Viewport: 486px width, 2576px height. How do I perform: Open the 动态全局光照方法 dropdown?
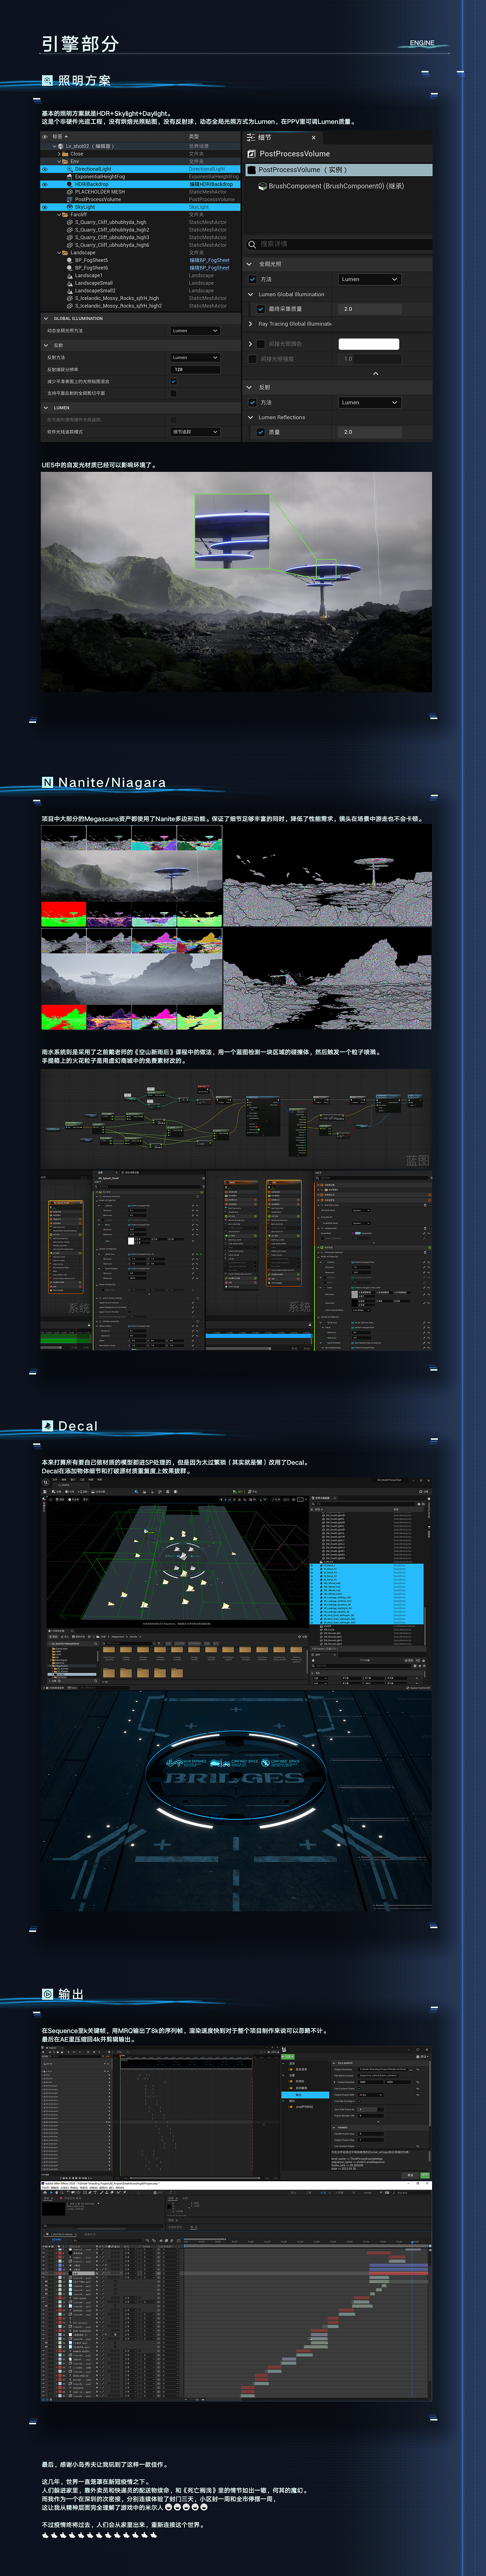click(x=195, y=331)
